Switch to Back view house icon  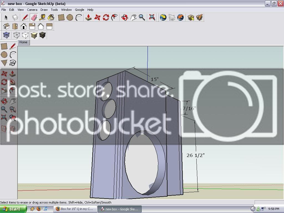coord(41,26)
